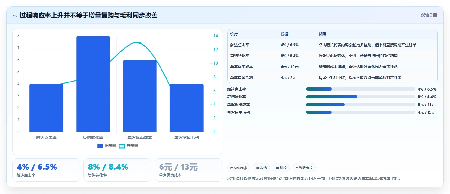This screenshot has width=450, height=194.
Task: Click the 复购转化率 progress bar
Action: click(x=361, y=97)
